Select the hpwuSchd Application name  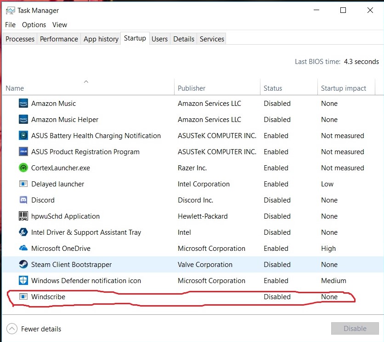(x=65, y=216)
